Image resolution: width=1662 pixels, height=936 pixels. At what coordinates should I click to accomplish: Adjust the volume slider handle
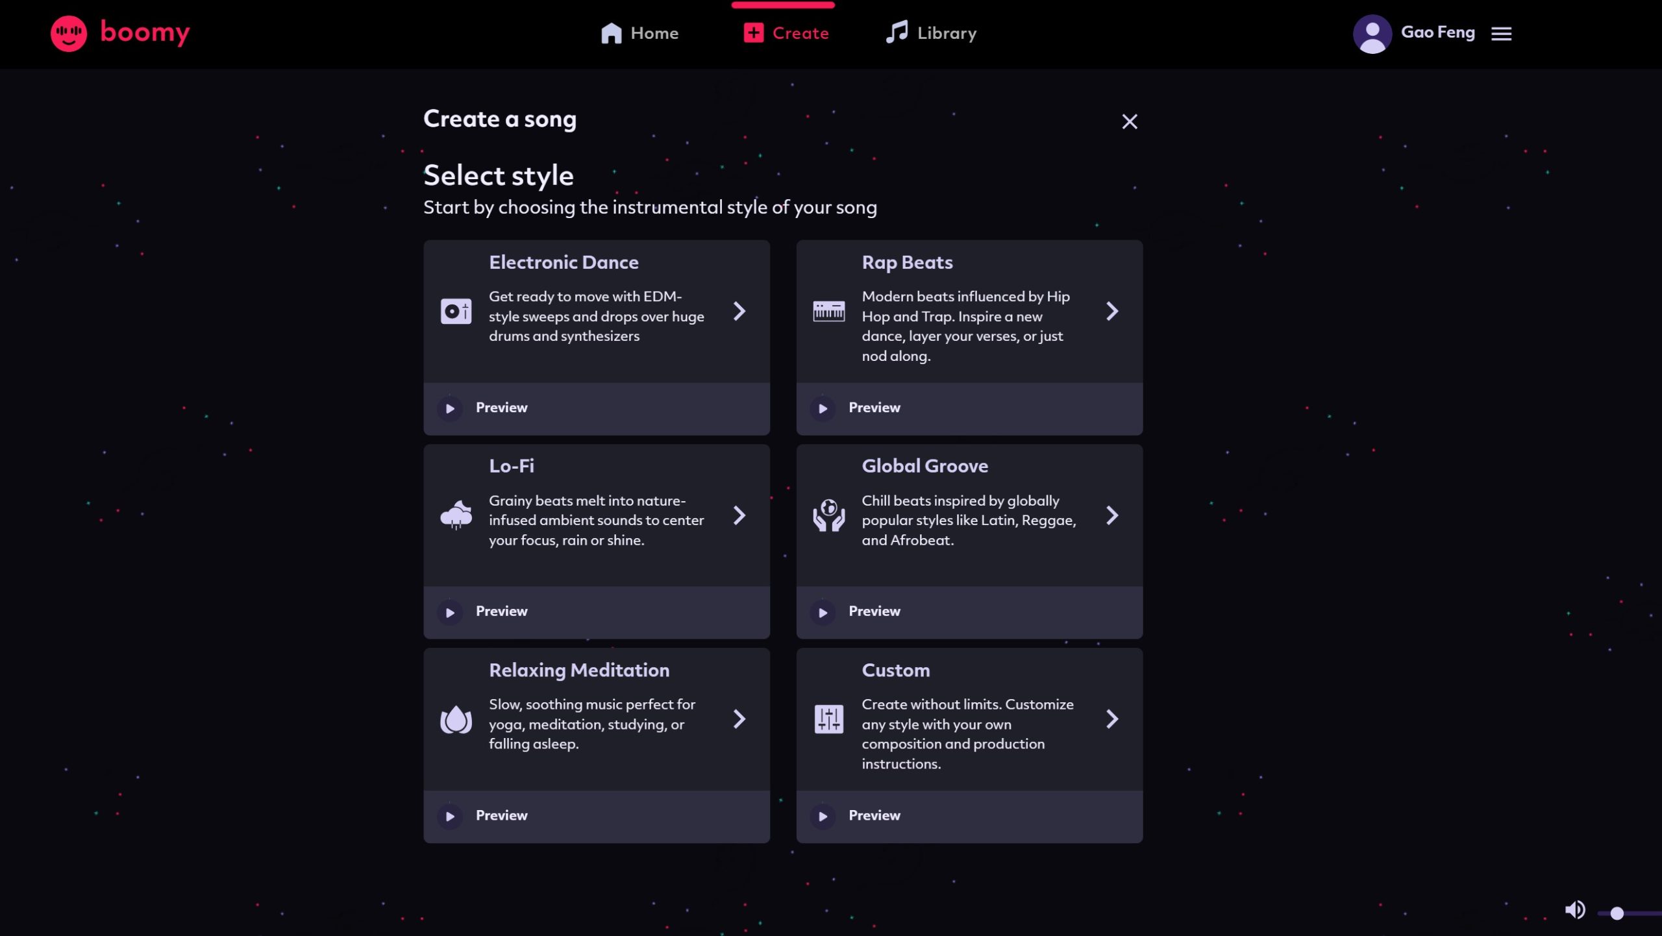(x=1617, y=913)
